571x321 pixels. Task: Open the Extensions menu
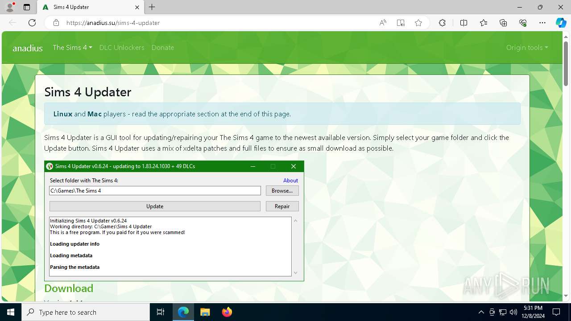442,23
